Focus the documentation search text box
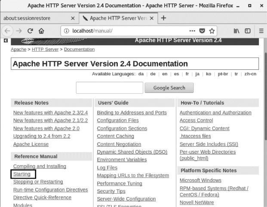 [x=110, y=88]
